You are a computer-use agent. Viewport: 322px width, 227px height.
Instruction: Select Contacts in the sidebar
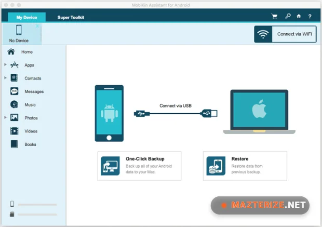coord(33,78)
